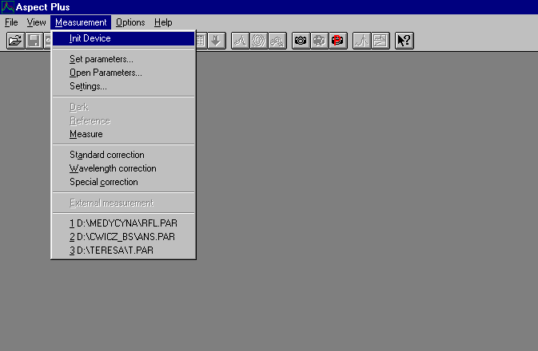Click the contour rings plot icon
Screen dimensions: 538x351
click(259, 41)
